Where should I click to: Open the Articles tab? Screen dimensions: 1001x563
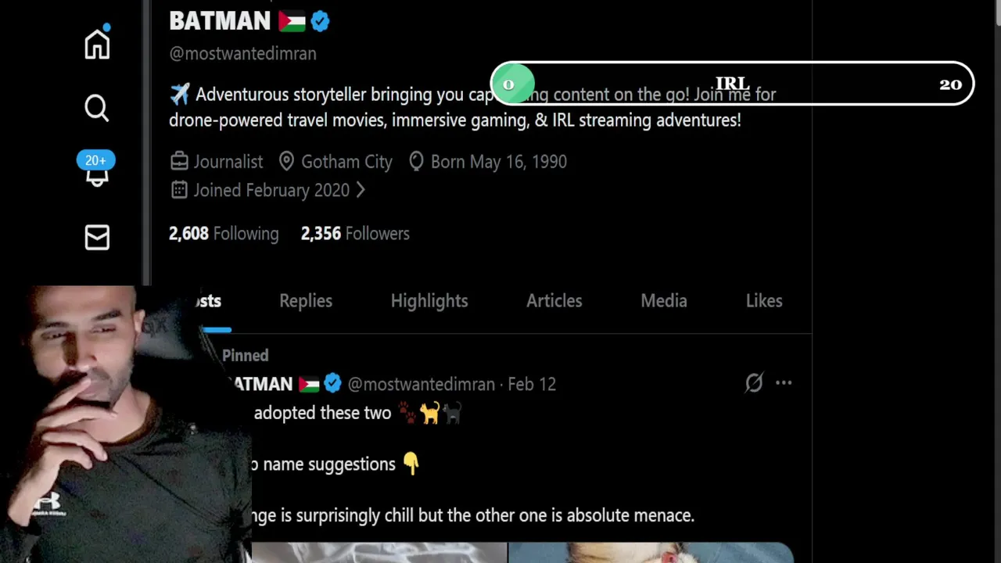click(x=554, y=301)
